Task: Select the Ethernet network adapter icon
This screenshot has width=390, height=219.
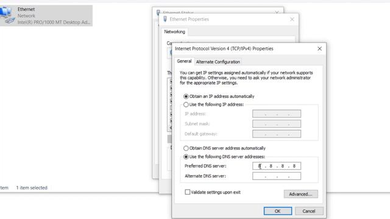Action: click(7, 15)
